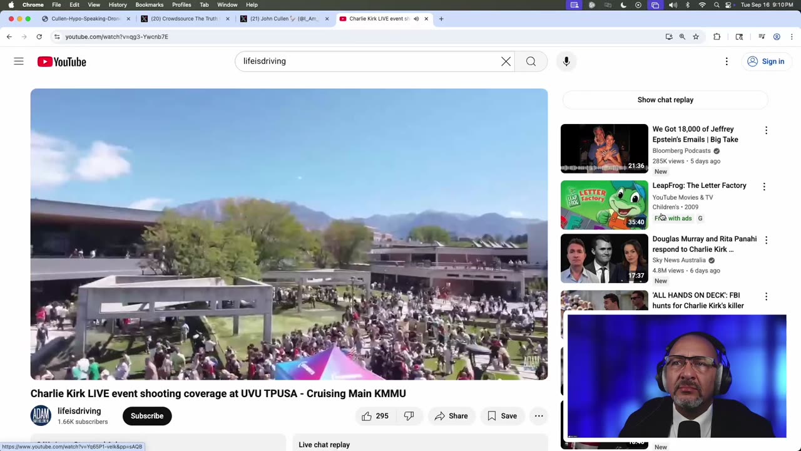Open the YouTube hamburger guide menu
The height and width of the screenshot is (451, 801).
point(19,61)
